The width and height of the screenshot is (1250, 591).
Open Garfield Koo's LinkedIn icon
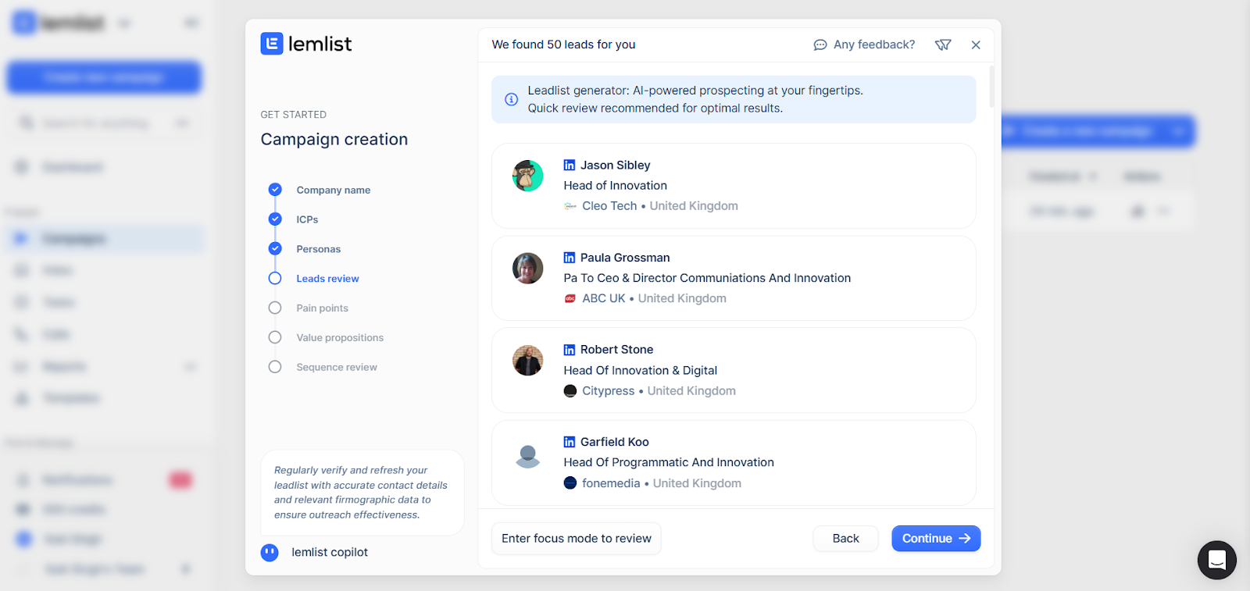(x=570, y=442)
